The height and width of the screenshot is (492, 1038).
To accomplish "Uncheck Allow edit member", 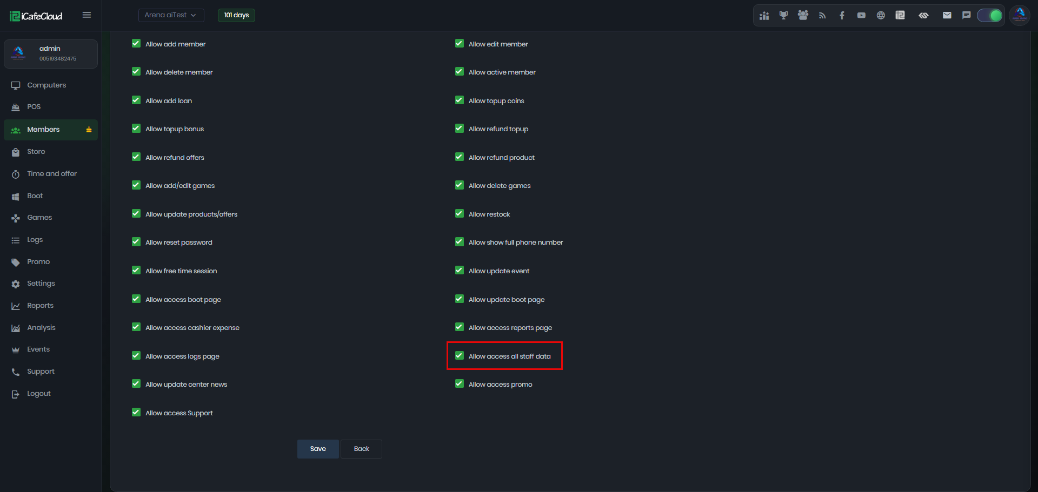I will 460,44.
